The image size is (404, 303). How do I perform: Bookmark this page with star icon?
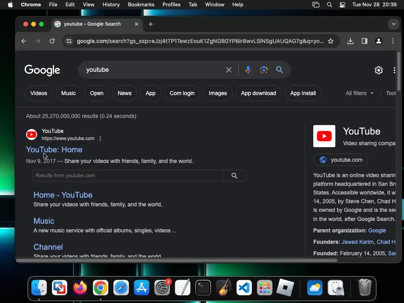pos(331,41)
